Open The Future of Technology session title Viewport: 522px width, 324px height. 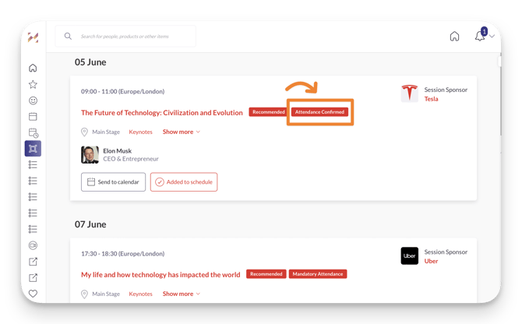[x=162, y=113]
